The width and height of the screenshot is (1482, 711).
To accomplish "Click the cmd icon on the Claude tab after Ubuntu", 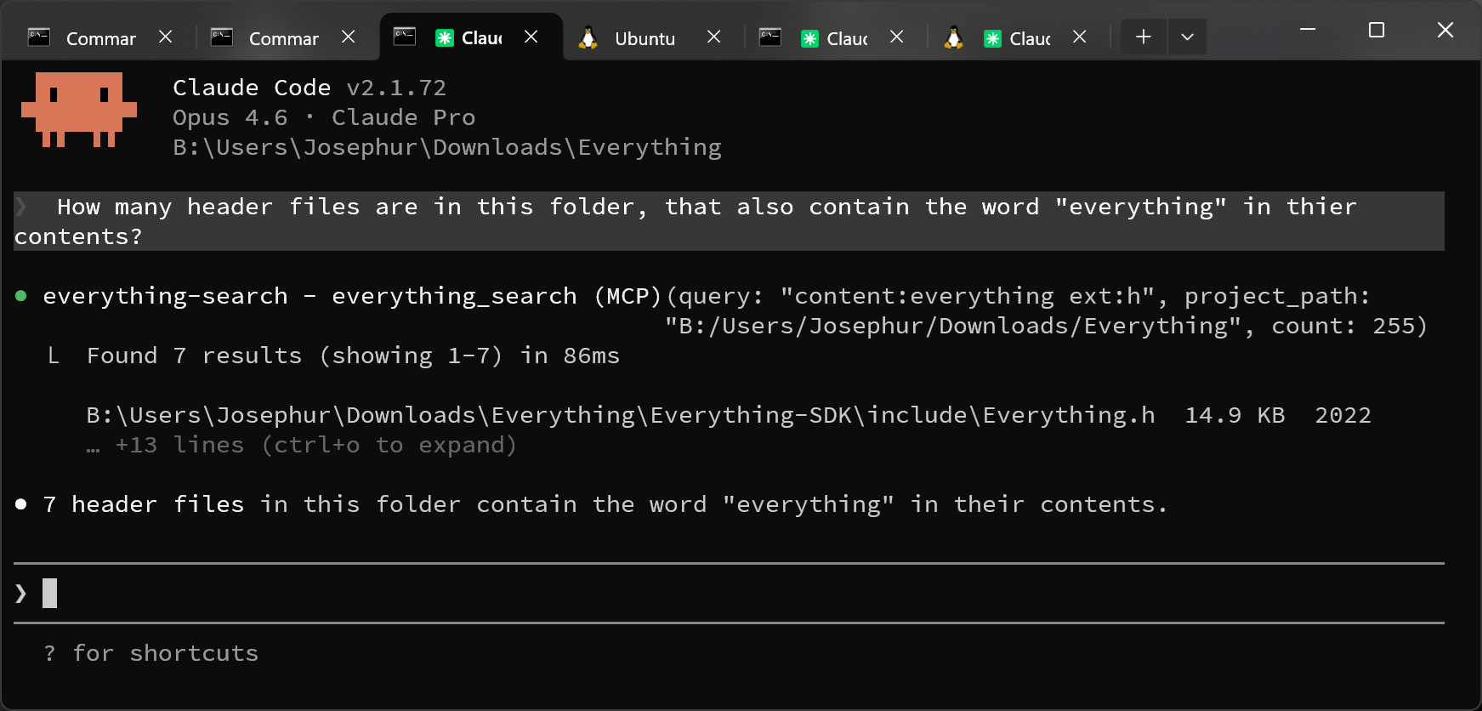I will pyautogui.click(x=770, y=37).
